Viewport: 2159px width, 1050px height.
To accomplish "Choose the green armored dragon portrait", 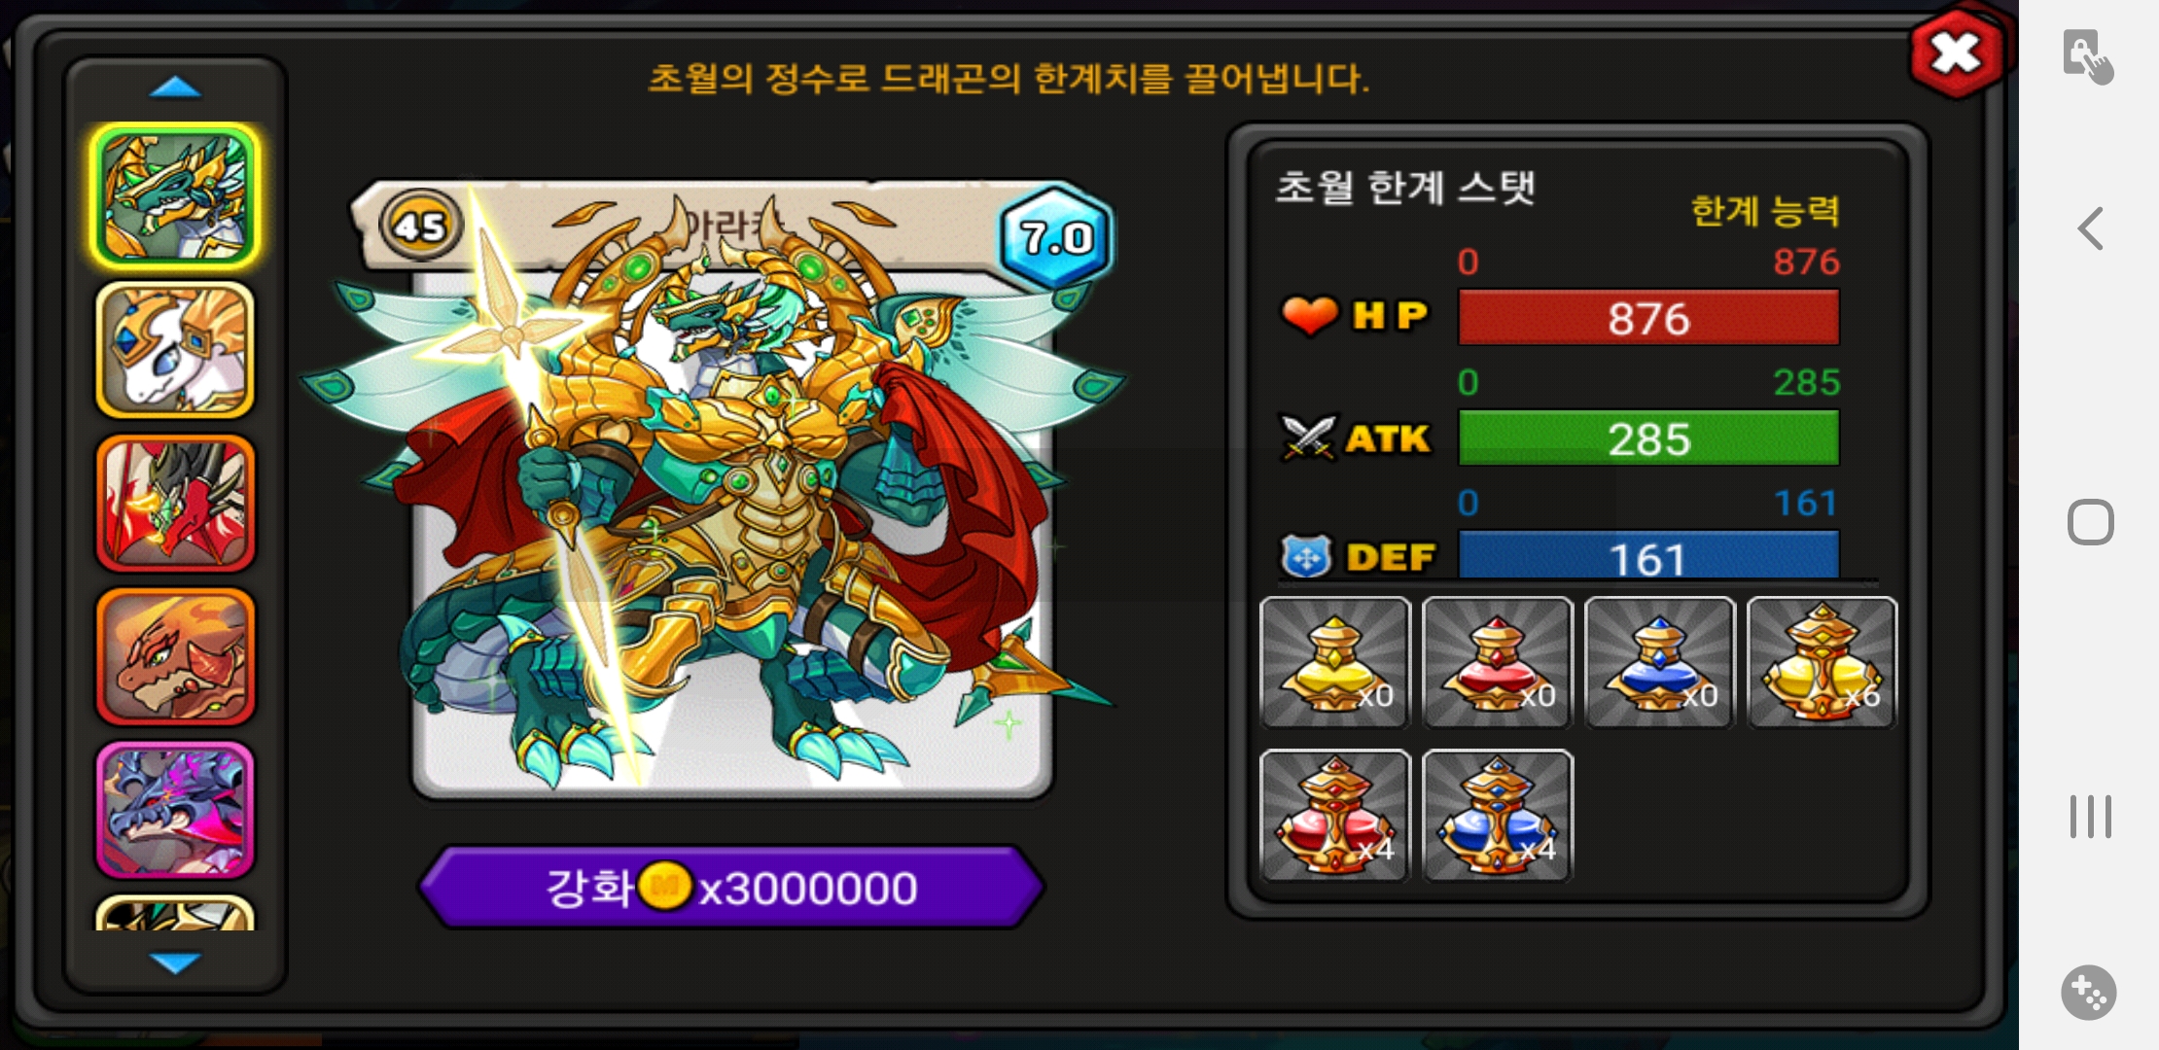I will pos(176,197).
